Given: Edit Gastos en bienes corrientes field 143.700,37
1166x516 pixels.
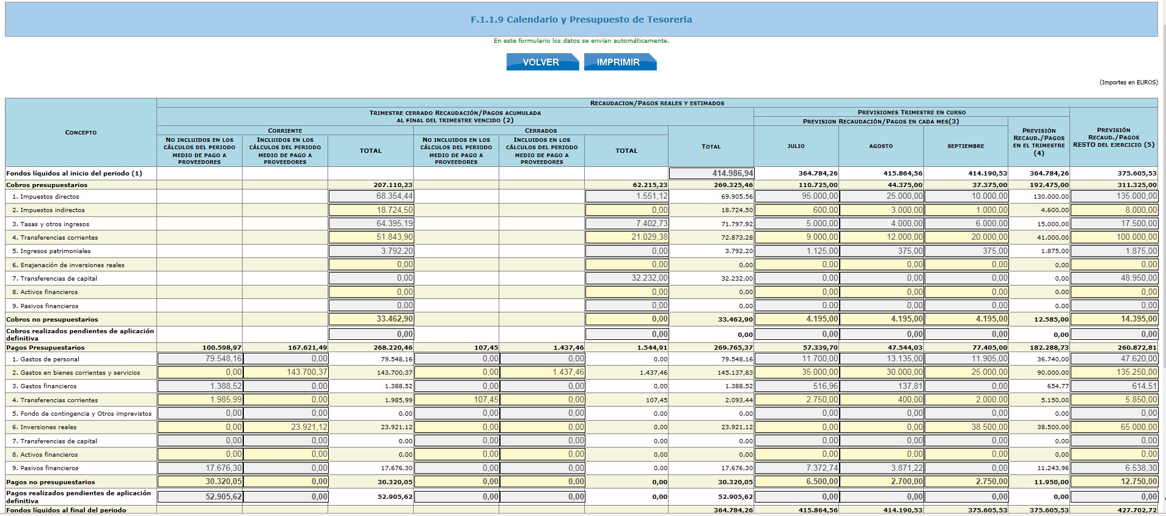Looking at the screenshot, I should (x=285, y=372).
